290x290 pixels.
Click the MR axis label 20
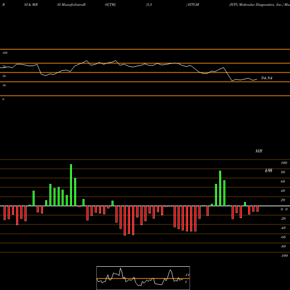point(282,200)
